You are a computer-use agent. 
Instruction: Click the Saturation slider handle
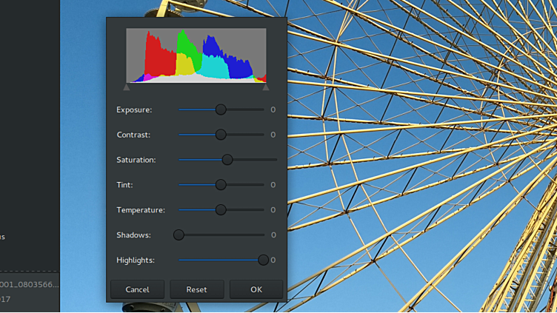(x=227, y=160)
